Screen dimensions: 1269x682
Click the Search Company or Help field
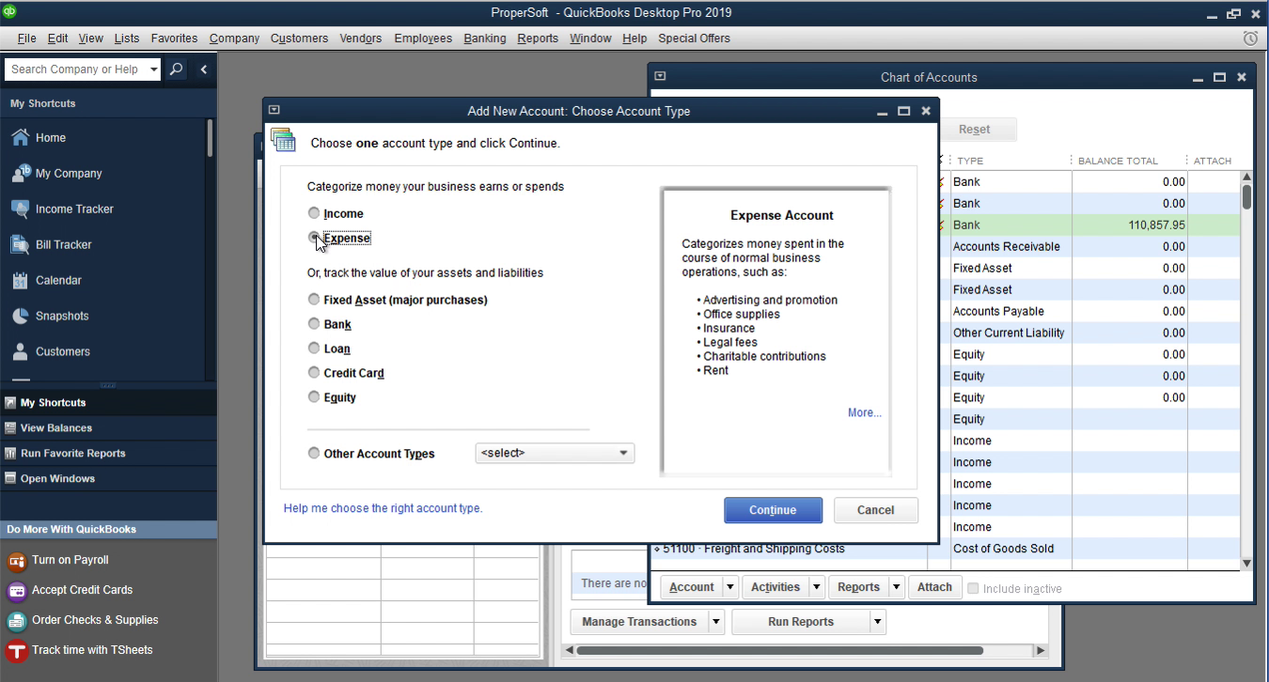coord(75,70)
